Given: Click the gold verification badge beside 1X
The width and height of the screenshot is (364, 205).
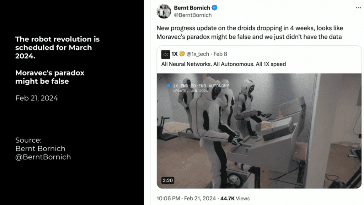Looking at the screenshot, I should tap(182, 54).
